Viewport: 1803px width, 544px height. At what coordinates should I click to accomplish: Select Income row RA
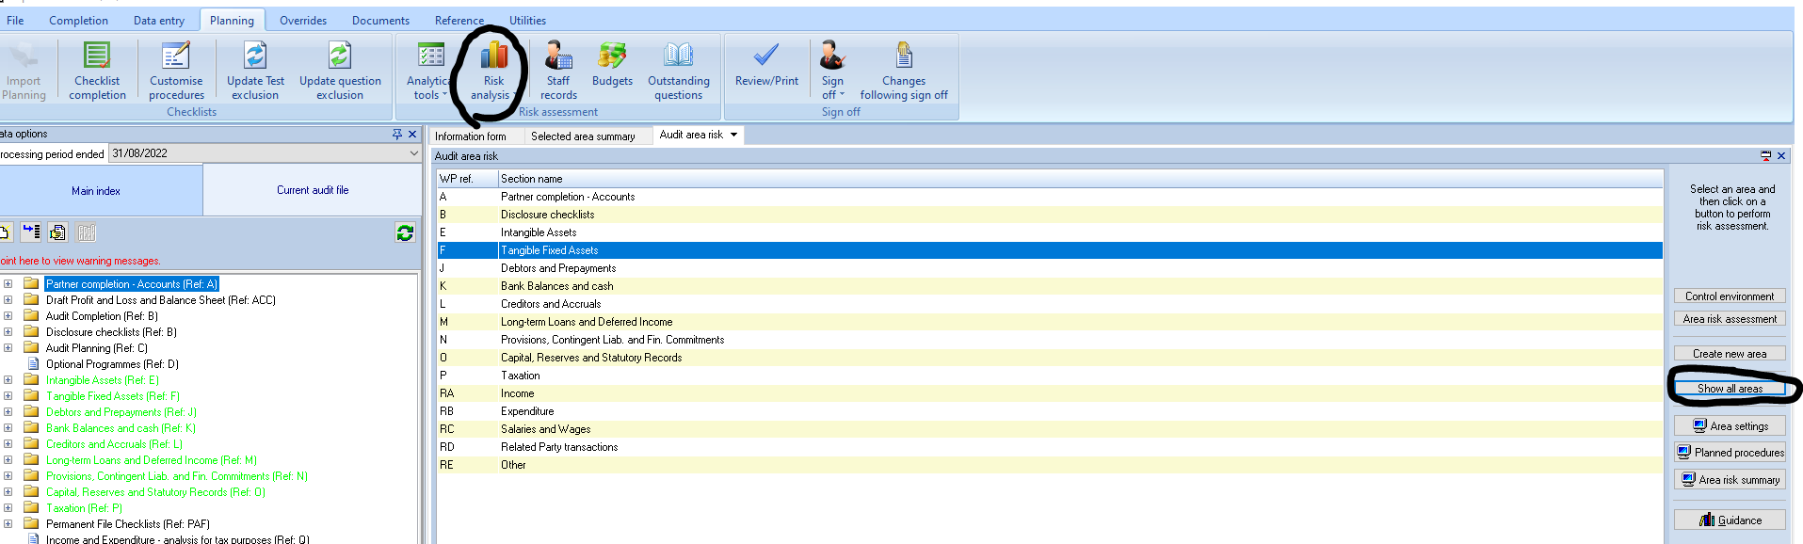(1050, 393)
